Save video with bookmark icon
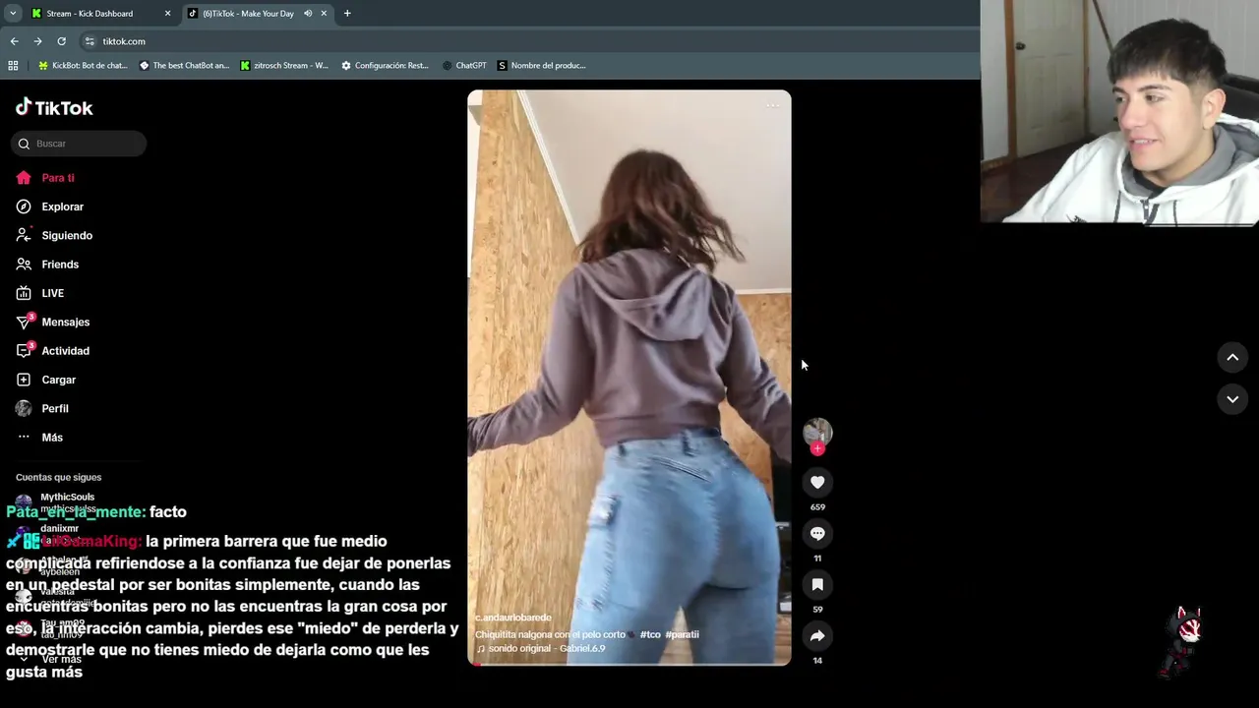The width and height of the screenshot is (1259, 708). click(817, 584)
